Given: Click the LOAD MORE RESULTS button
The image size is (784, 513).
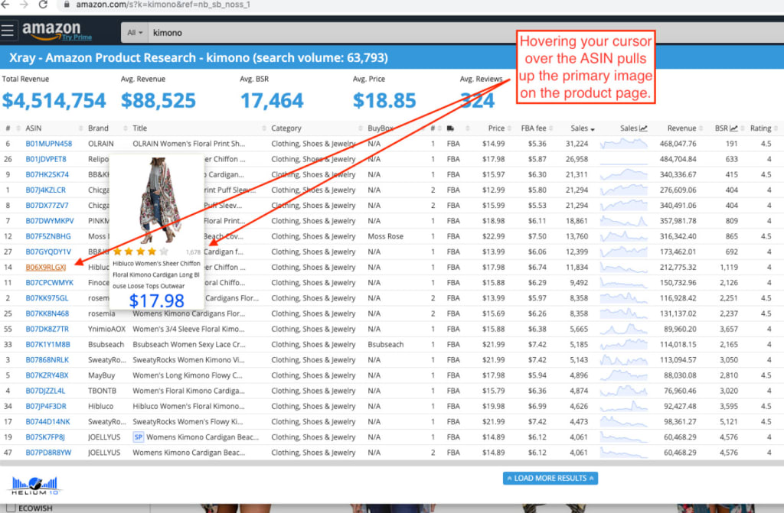Looking at the screenshot, I should point(550,478).
